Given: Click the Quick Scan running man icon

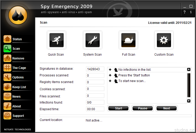Looking at the screenshot, I should tap(56, 40).
